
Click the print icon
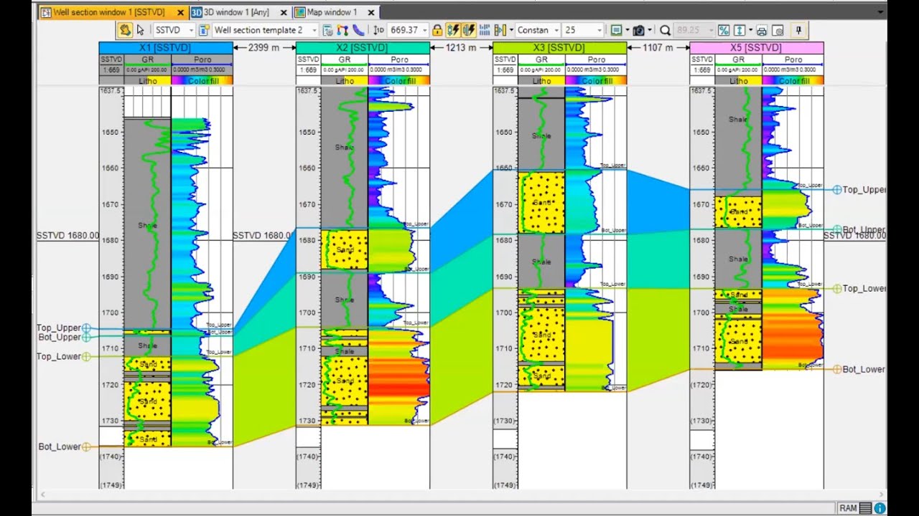(762, 30)
